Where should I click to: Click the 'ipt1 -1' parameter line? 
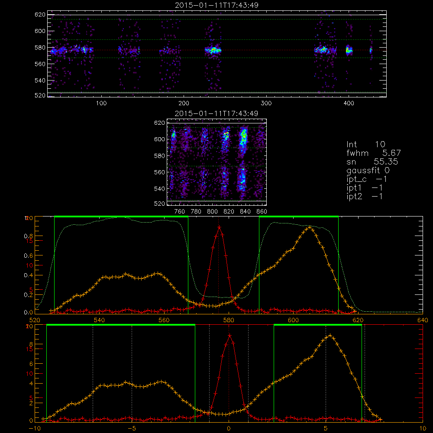tap(364, 188)
